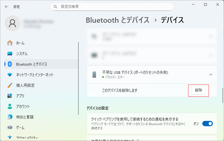Turn off the quick pairing notification toggle
224x141 pixels.
207,124
